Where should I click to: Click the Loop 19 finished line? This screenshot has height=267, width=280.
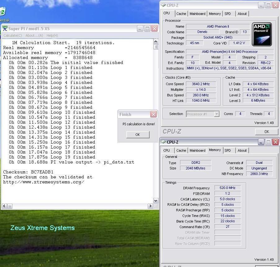(52, 157)
